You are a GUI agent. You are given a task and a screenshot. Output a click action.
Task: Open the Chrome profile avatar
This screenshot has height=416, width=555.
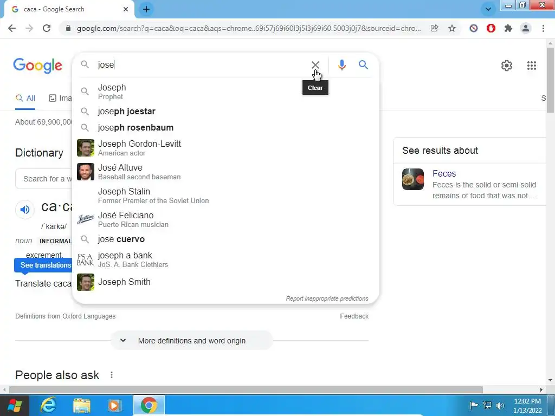pyautogui.click(x=526, y=28)
